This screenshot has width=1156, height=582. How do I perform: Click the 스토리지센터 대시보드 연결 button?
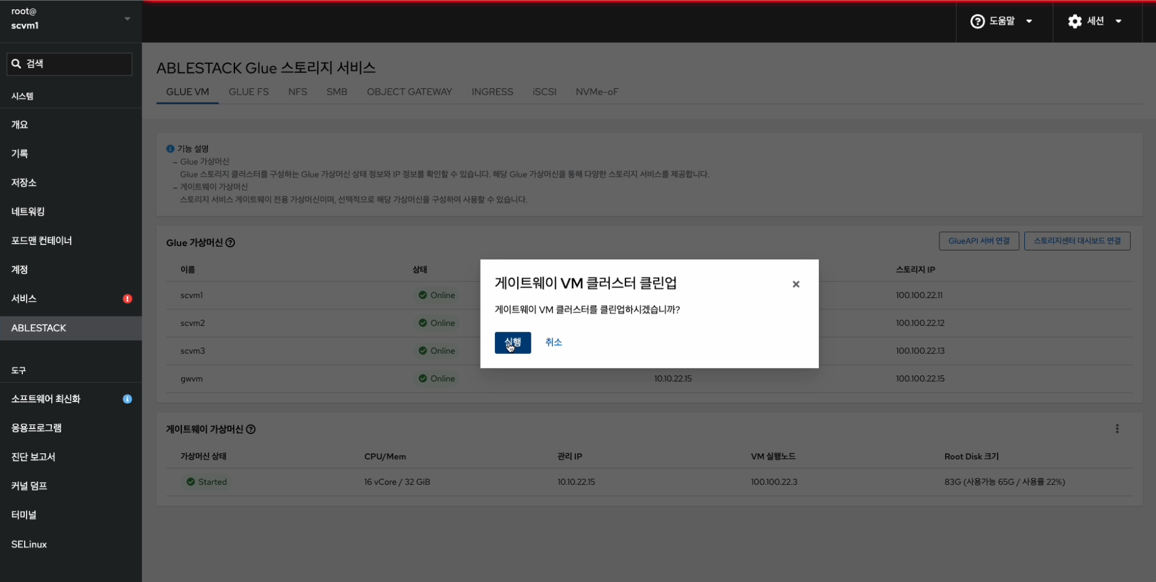point(1077,241)
